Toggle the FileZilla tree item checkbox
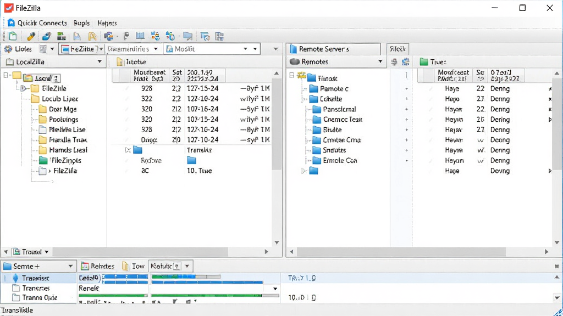Image resolution: width=563 pixels, height=316 pixels. tap(43, 171)
